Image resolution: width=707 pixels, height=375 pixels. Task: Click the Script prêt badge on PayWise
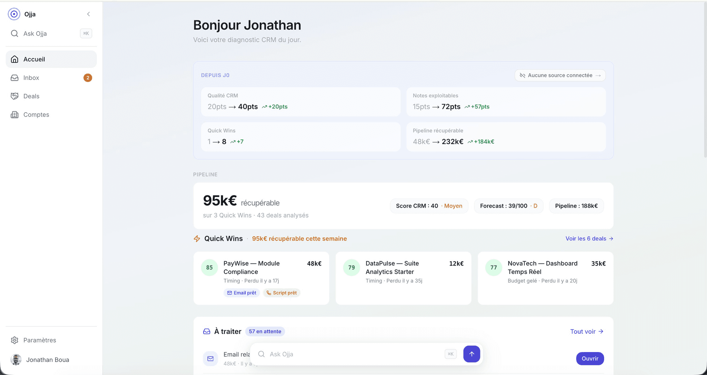coord(281,293)
